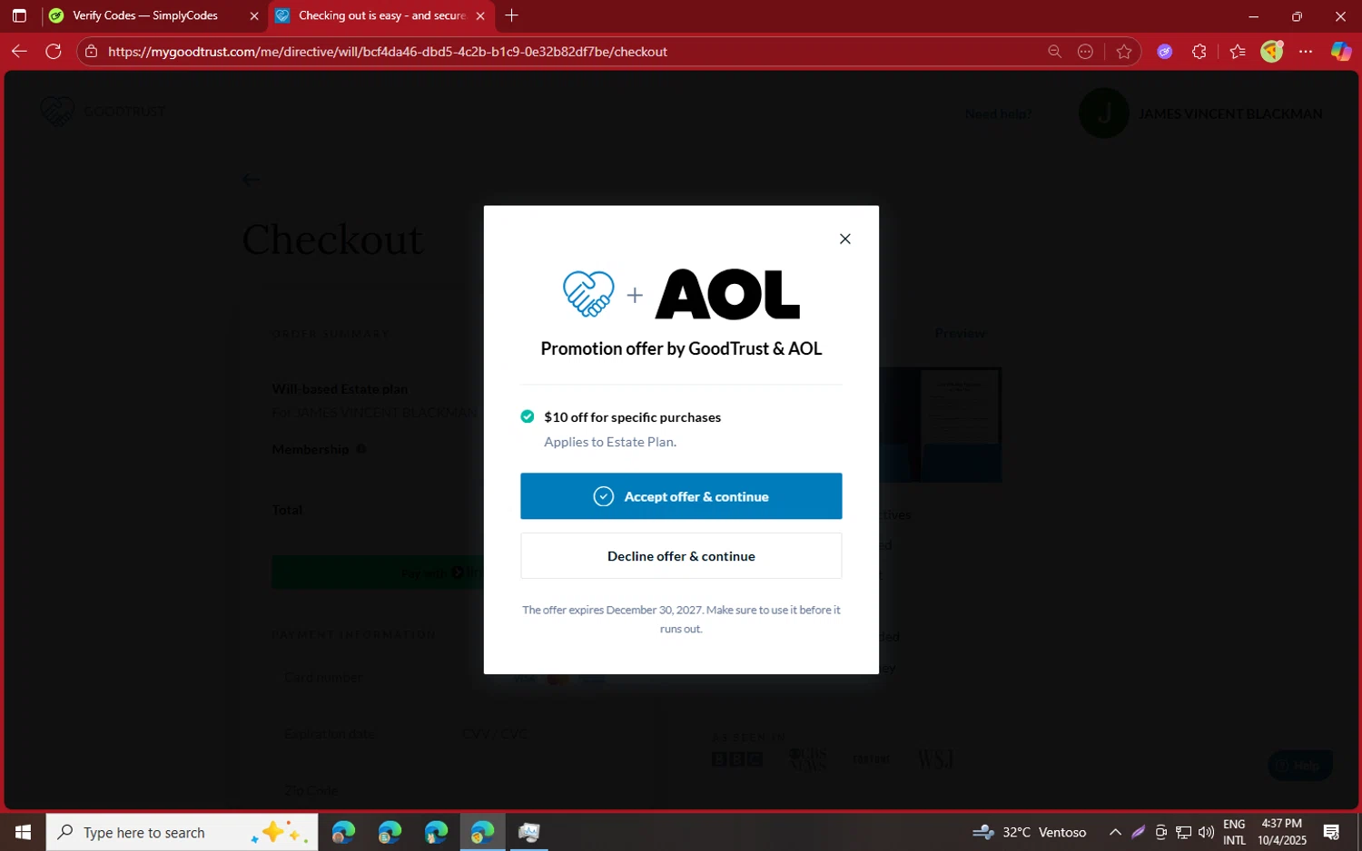This screenshot has height=851, width=1362.
Task: Open the weather widget showing 32°C Ventoso
Action: click(x=1030, y=832)
